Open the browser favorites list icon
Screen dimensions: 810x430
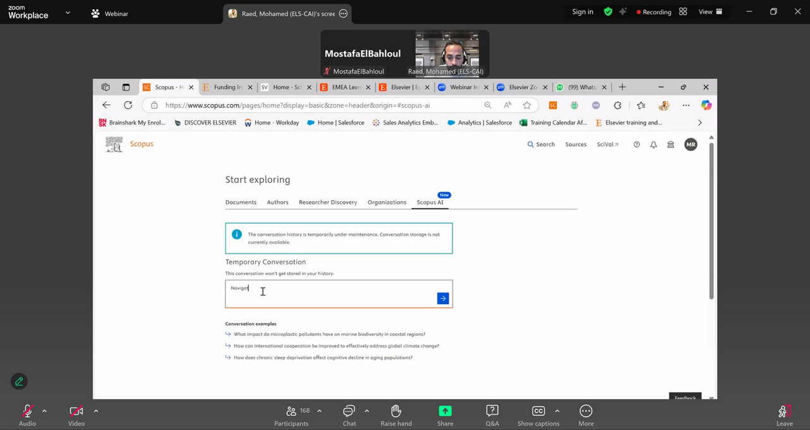tap(641, 106)
